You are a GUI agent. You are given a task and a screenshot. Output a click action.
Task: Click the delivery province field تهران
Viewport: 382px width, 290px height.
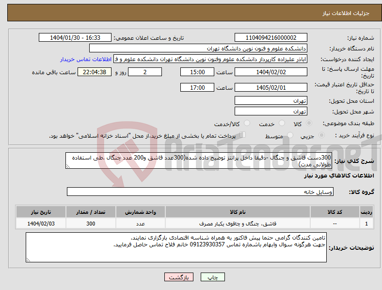pyautogui.click(x=271, y=101)
